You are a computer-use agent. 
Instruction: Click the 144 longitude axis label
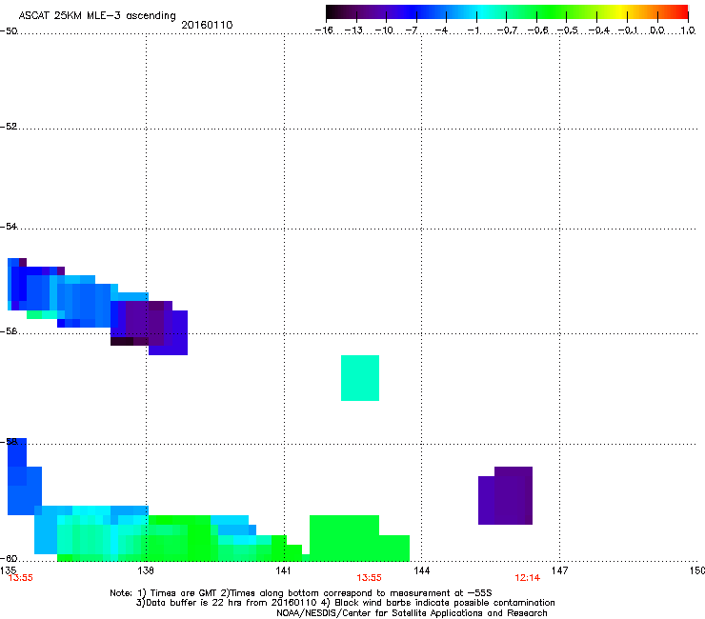421,570
